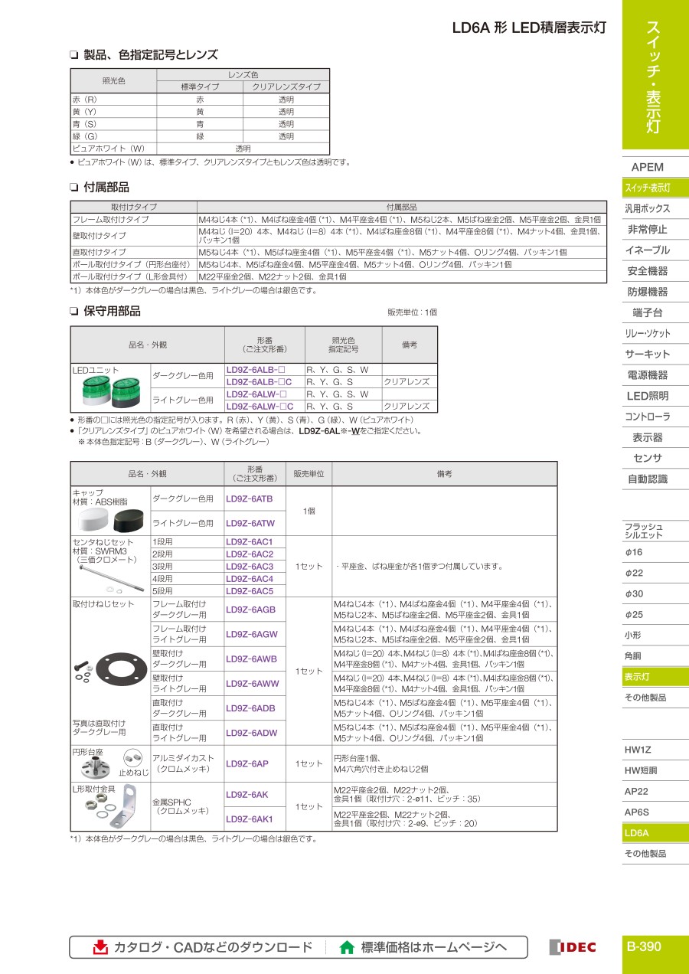The height and width of the screenshot is (974, 689).
Task: Click the red catalog download icon
Action: (100, 947)
